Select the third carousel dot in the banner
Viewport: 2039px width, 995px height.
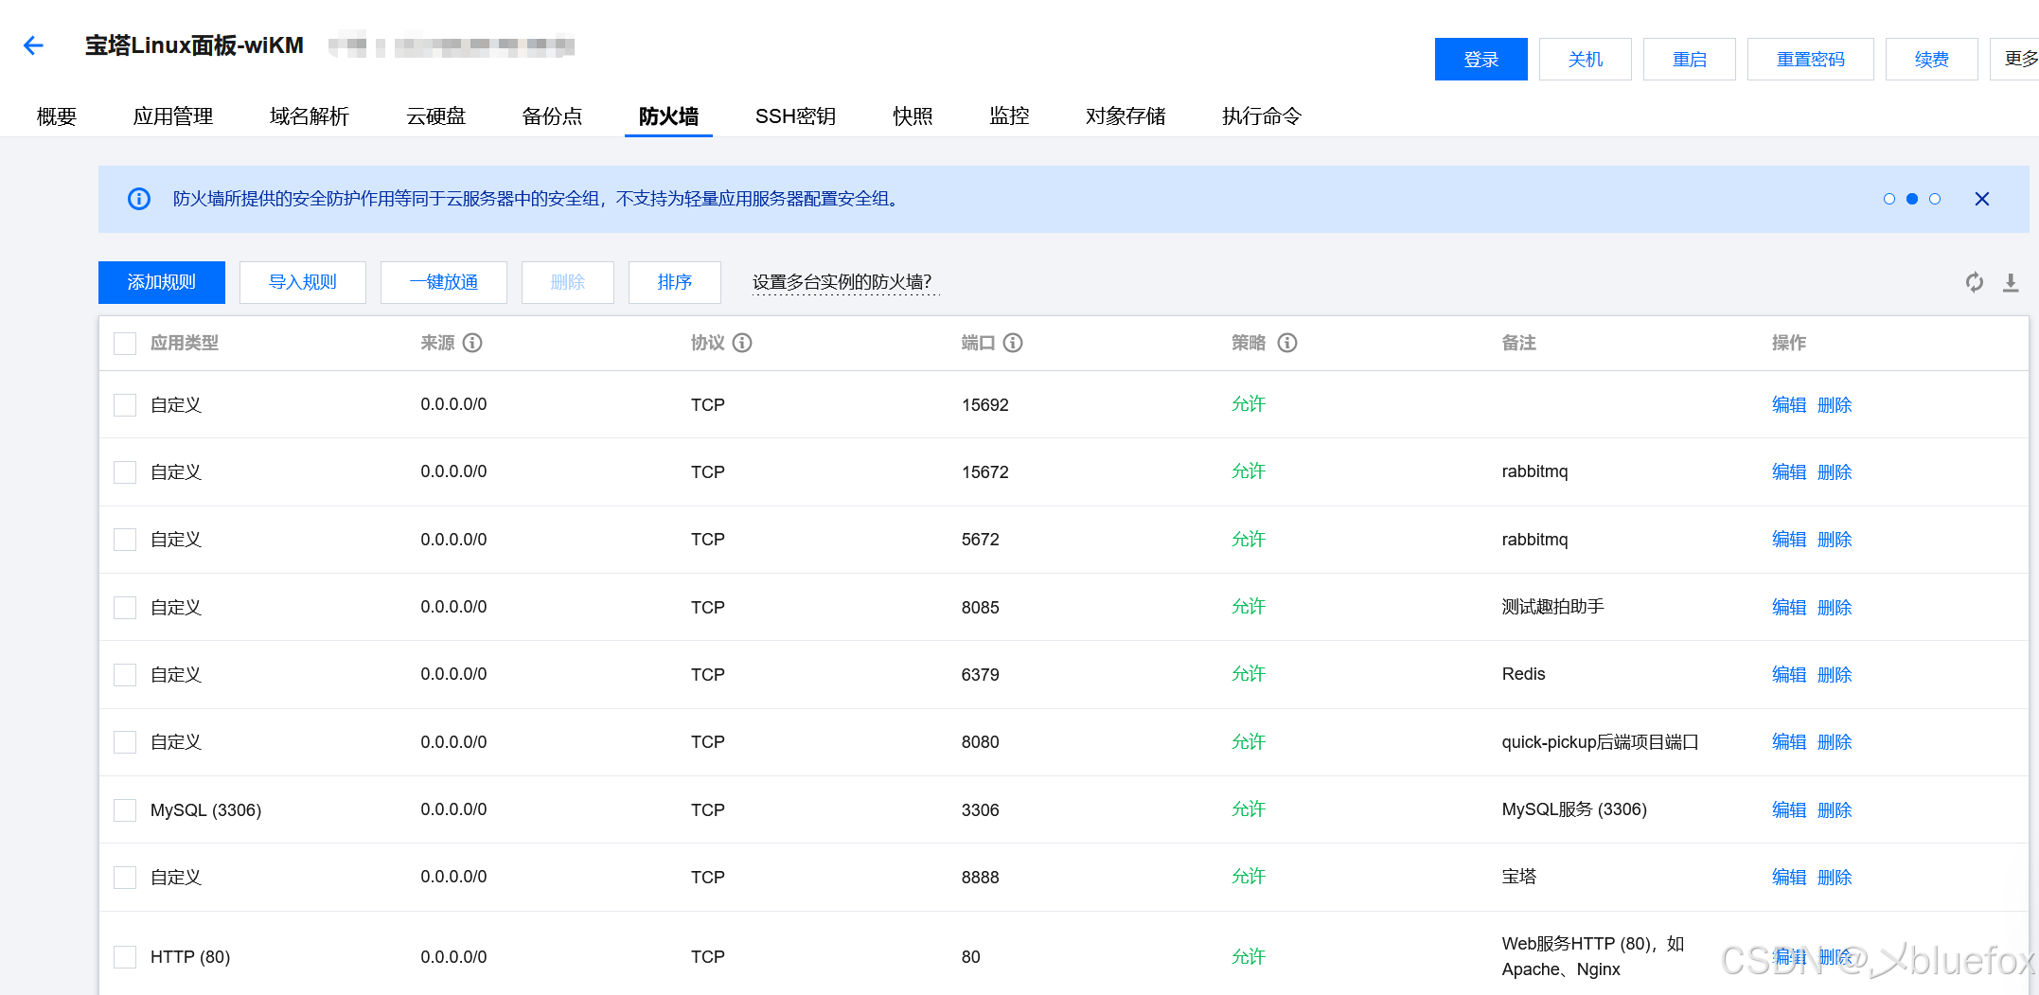click(x=1935, y=199)
